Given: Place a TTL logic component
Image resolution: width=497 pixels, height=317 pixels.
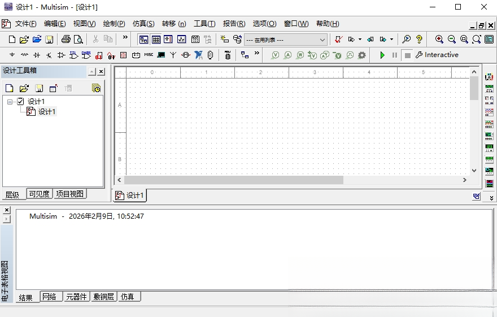Looking at the screenshot, I should (73, 55).
